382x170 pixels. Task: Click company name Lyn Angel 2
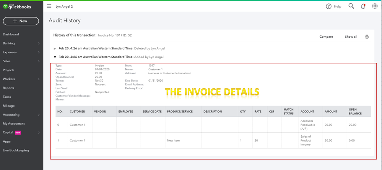pos(64,6)
